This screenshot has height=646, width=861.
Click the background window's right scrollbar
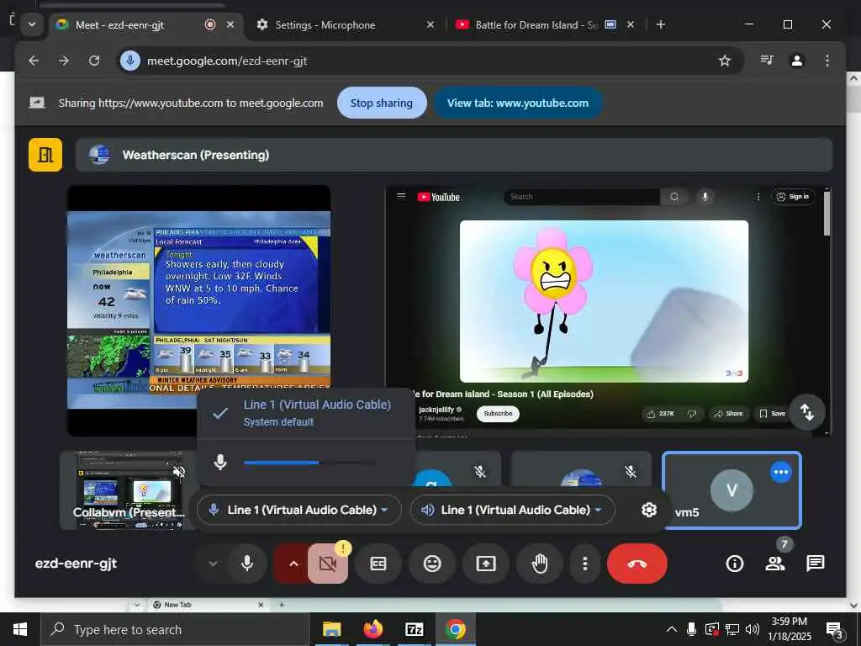(853, 341)
